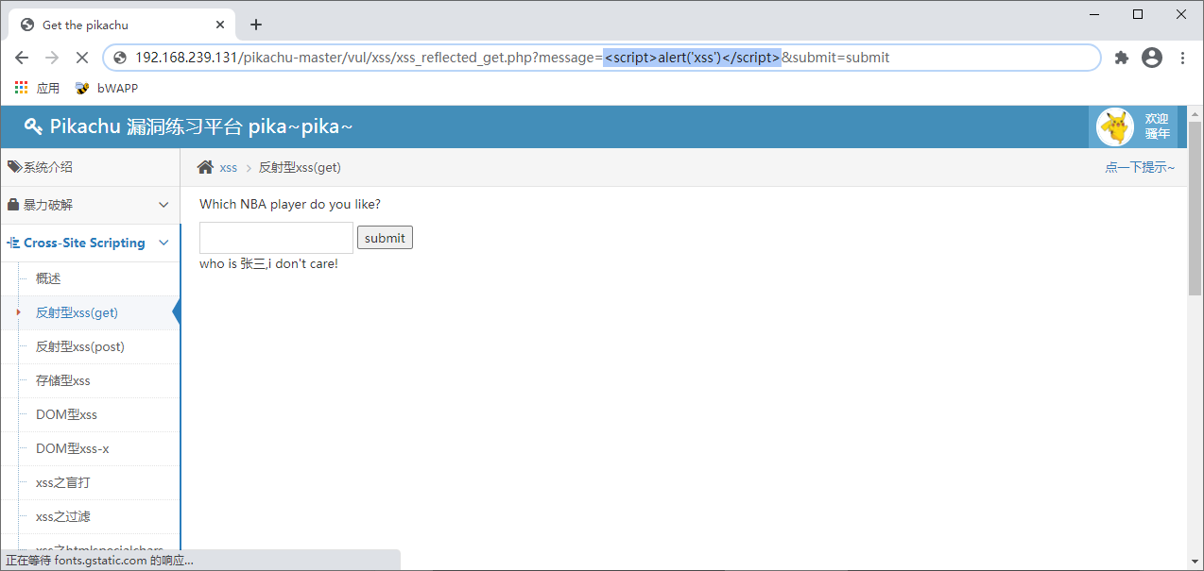Click the submit button
This screenshot has height=571, width=1204.
pos(385,238)
